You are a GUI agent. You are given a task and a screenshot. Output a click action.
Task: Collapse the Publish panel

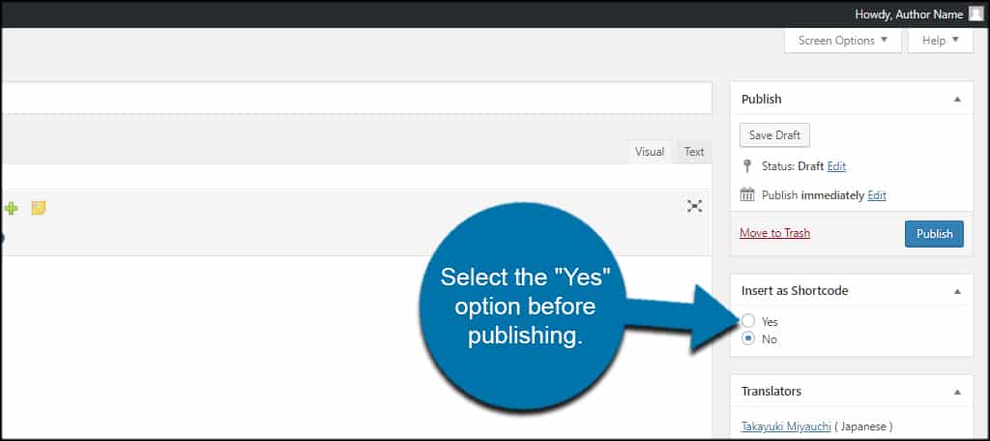pos(957,100)
